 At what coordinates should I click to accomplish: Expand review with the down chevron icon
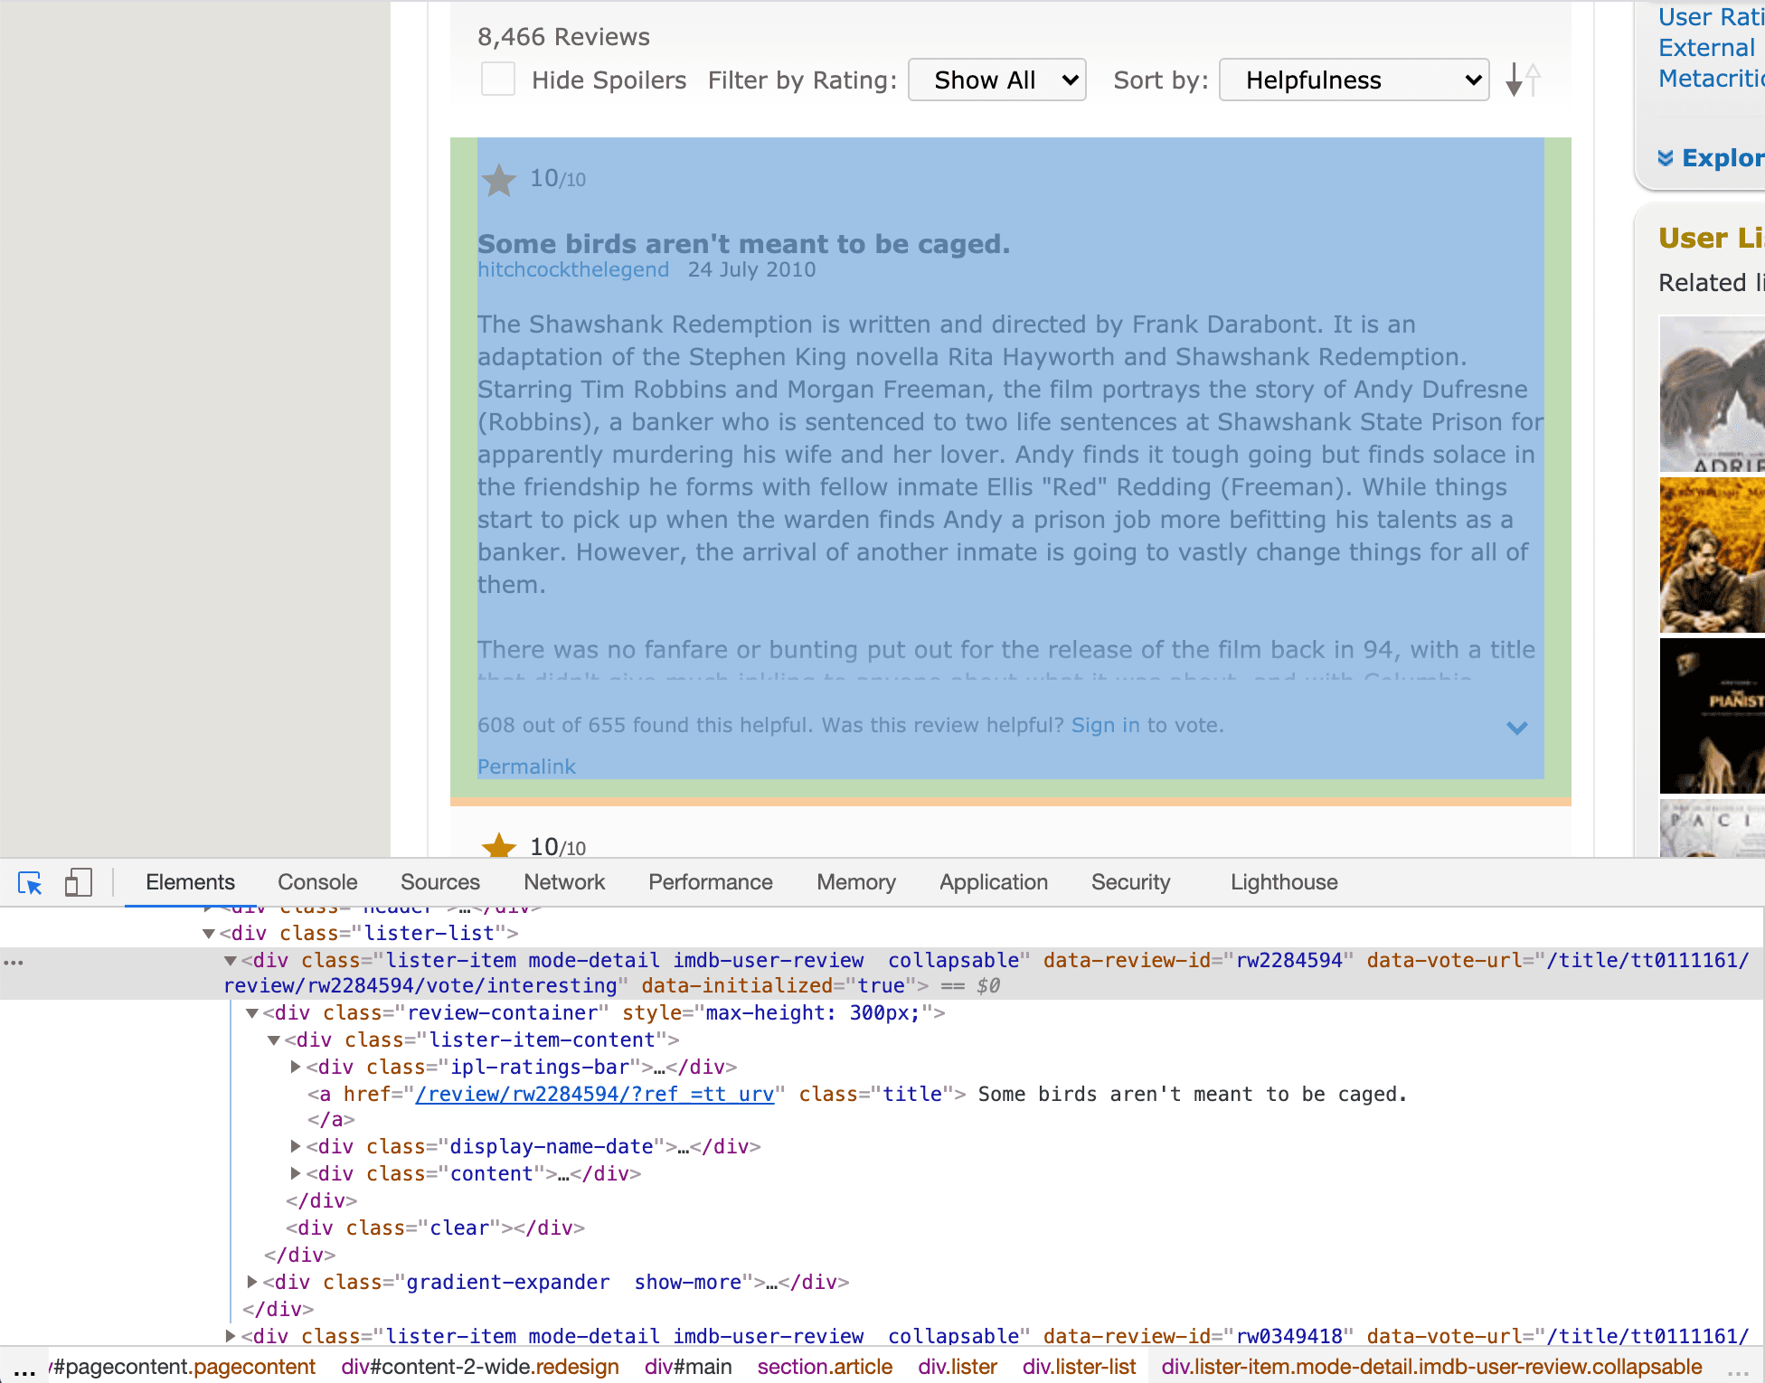click(x=1517, y=728)
